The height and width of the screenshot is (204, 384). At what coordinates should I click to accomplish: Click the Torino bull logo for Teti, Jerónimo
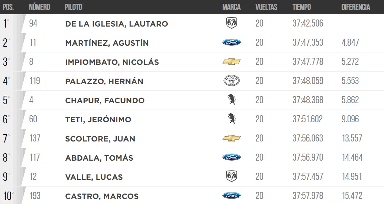tap(231, 119)
